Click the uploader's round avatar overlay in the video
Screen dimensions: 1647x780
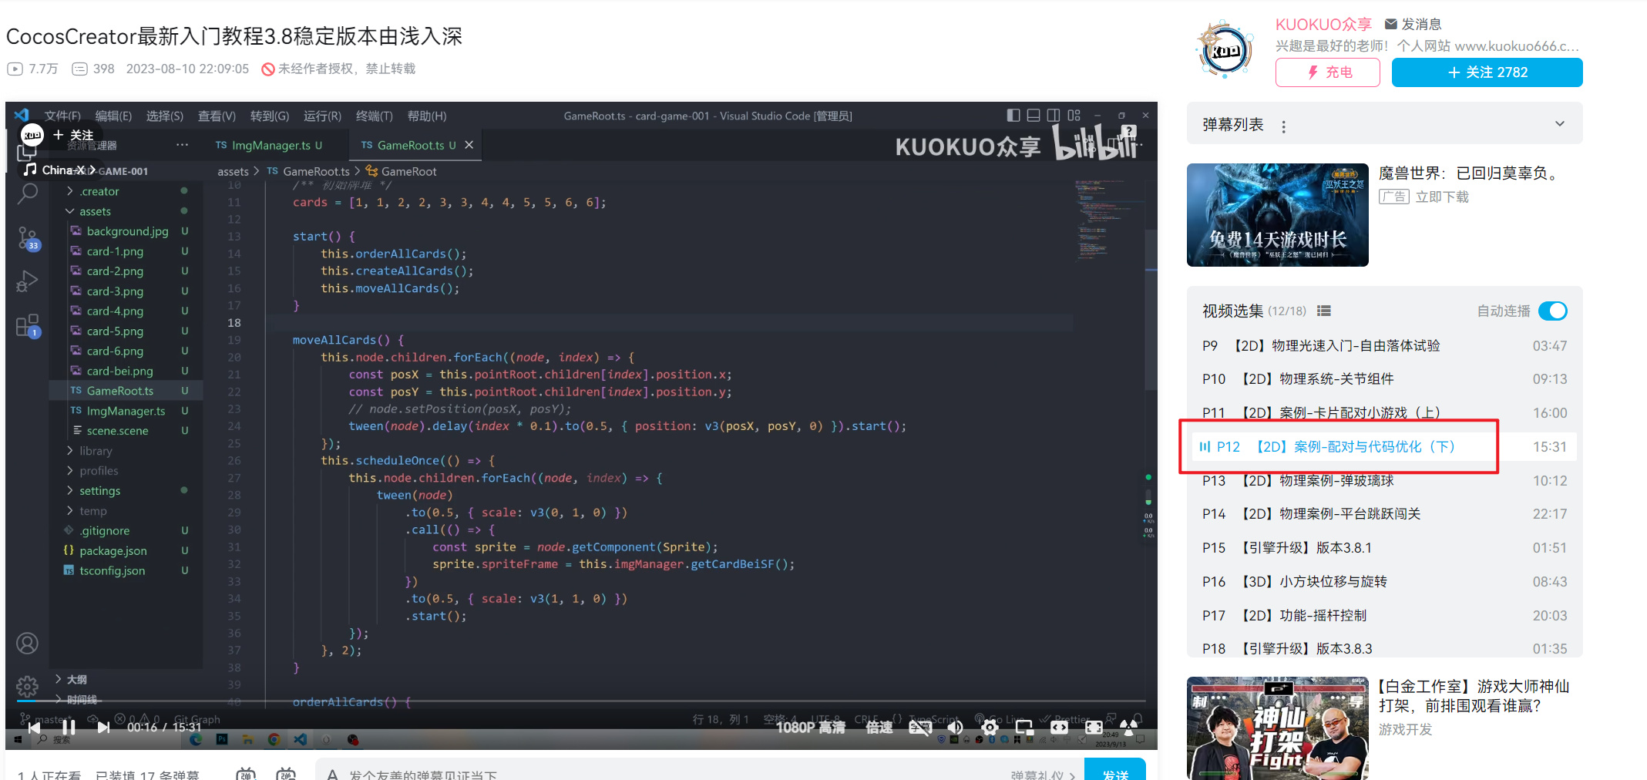point(32,135)
